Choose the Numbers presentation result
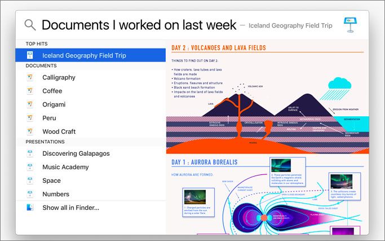This screenshot has height=241, width=385. tap(91, 194)
